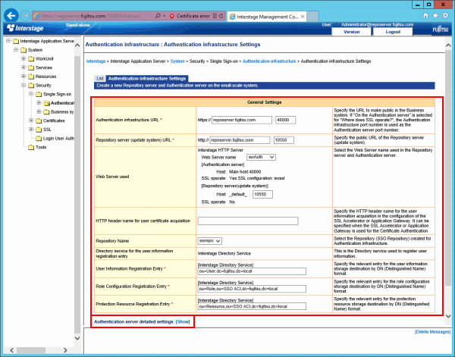Screen dimensions: 455x357
Task: Close the Interstage Management Console tab
Action: pos(303,17)
